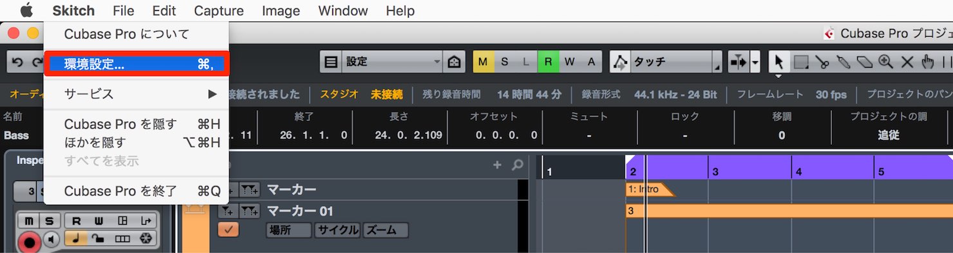This screenshot has width=953, height=253.
Task: Open the ズーム zoom dropdown on マーカー 01
Action: (x=386, y=230)
